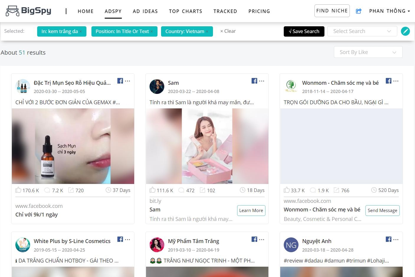The height and width of the screenshot is (277, 415).
Task: Open the PHAN THÔNG account menu
Action: tap(390, 11)
